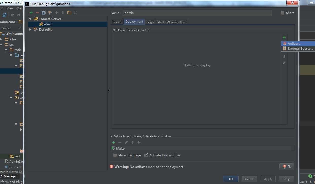Collapse the Before launch section
Screen dimensions: 315x184
pos(111,136)
